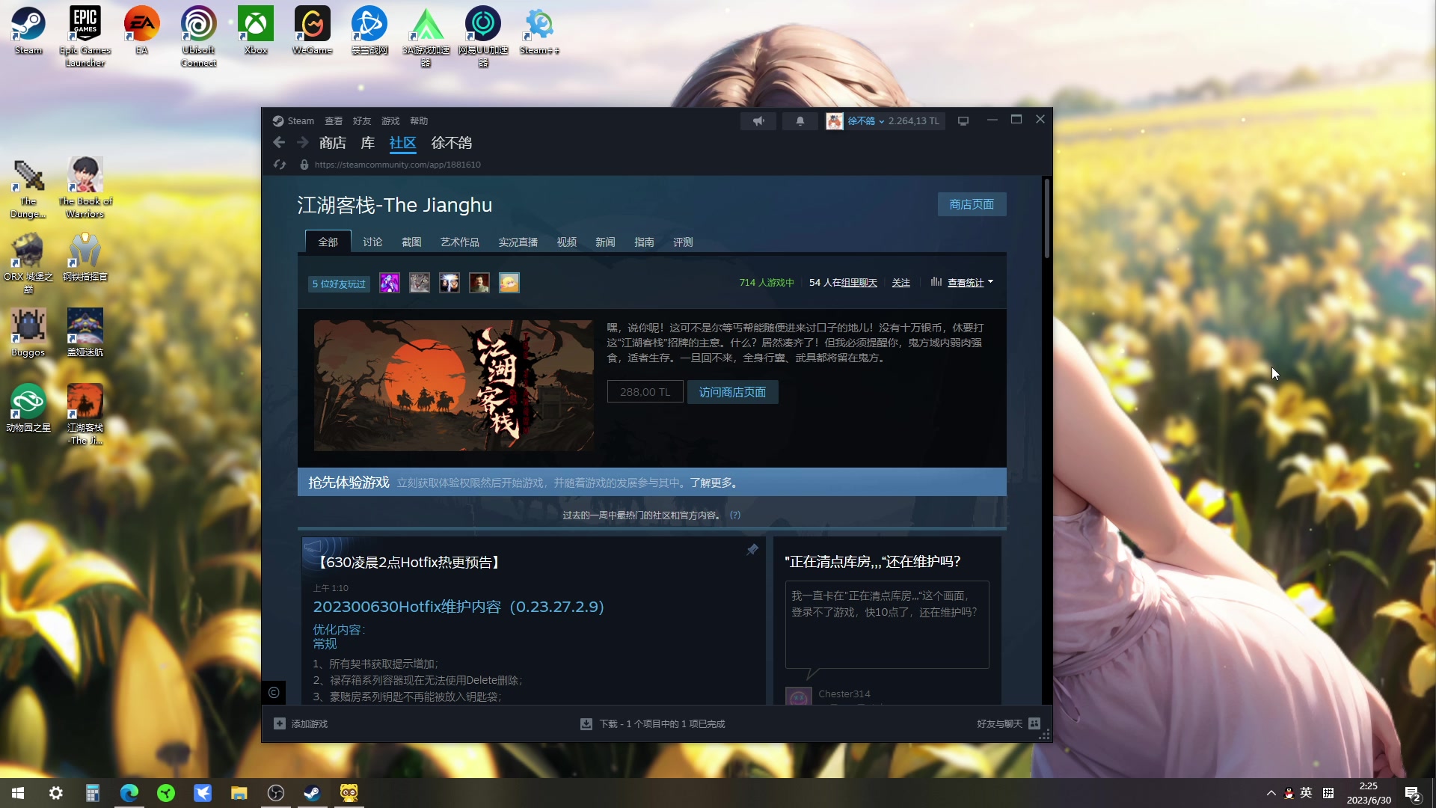Open Microsoft Edge from the taskbar

pos(129,793)
